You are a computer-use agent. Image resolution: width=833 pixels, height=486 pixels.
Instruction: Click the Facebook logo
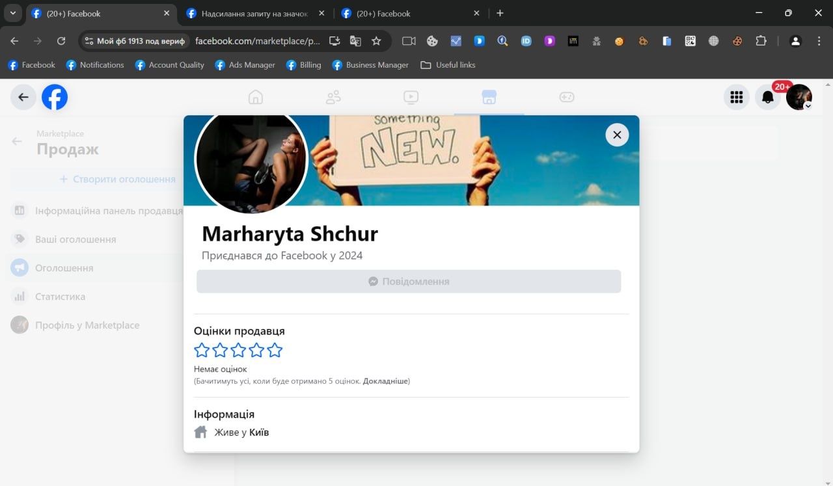(55, 97)
